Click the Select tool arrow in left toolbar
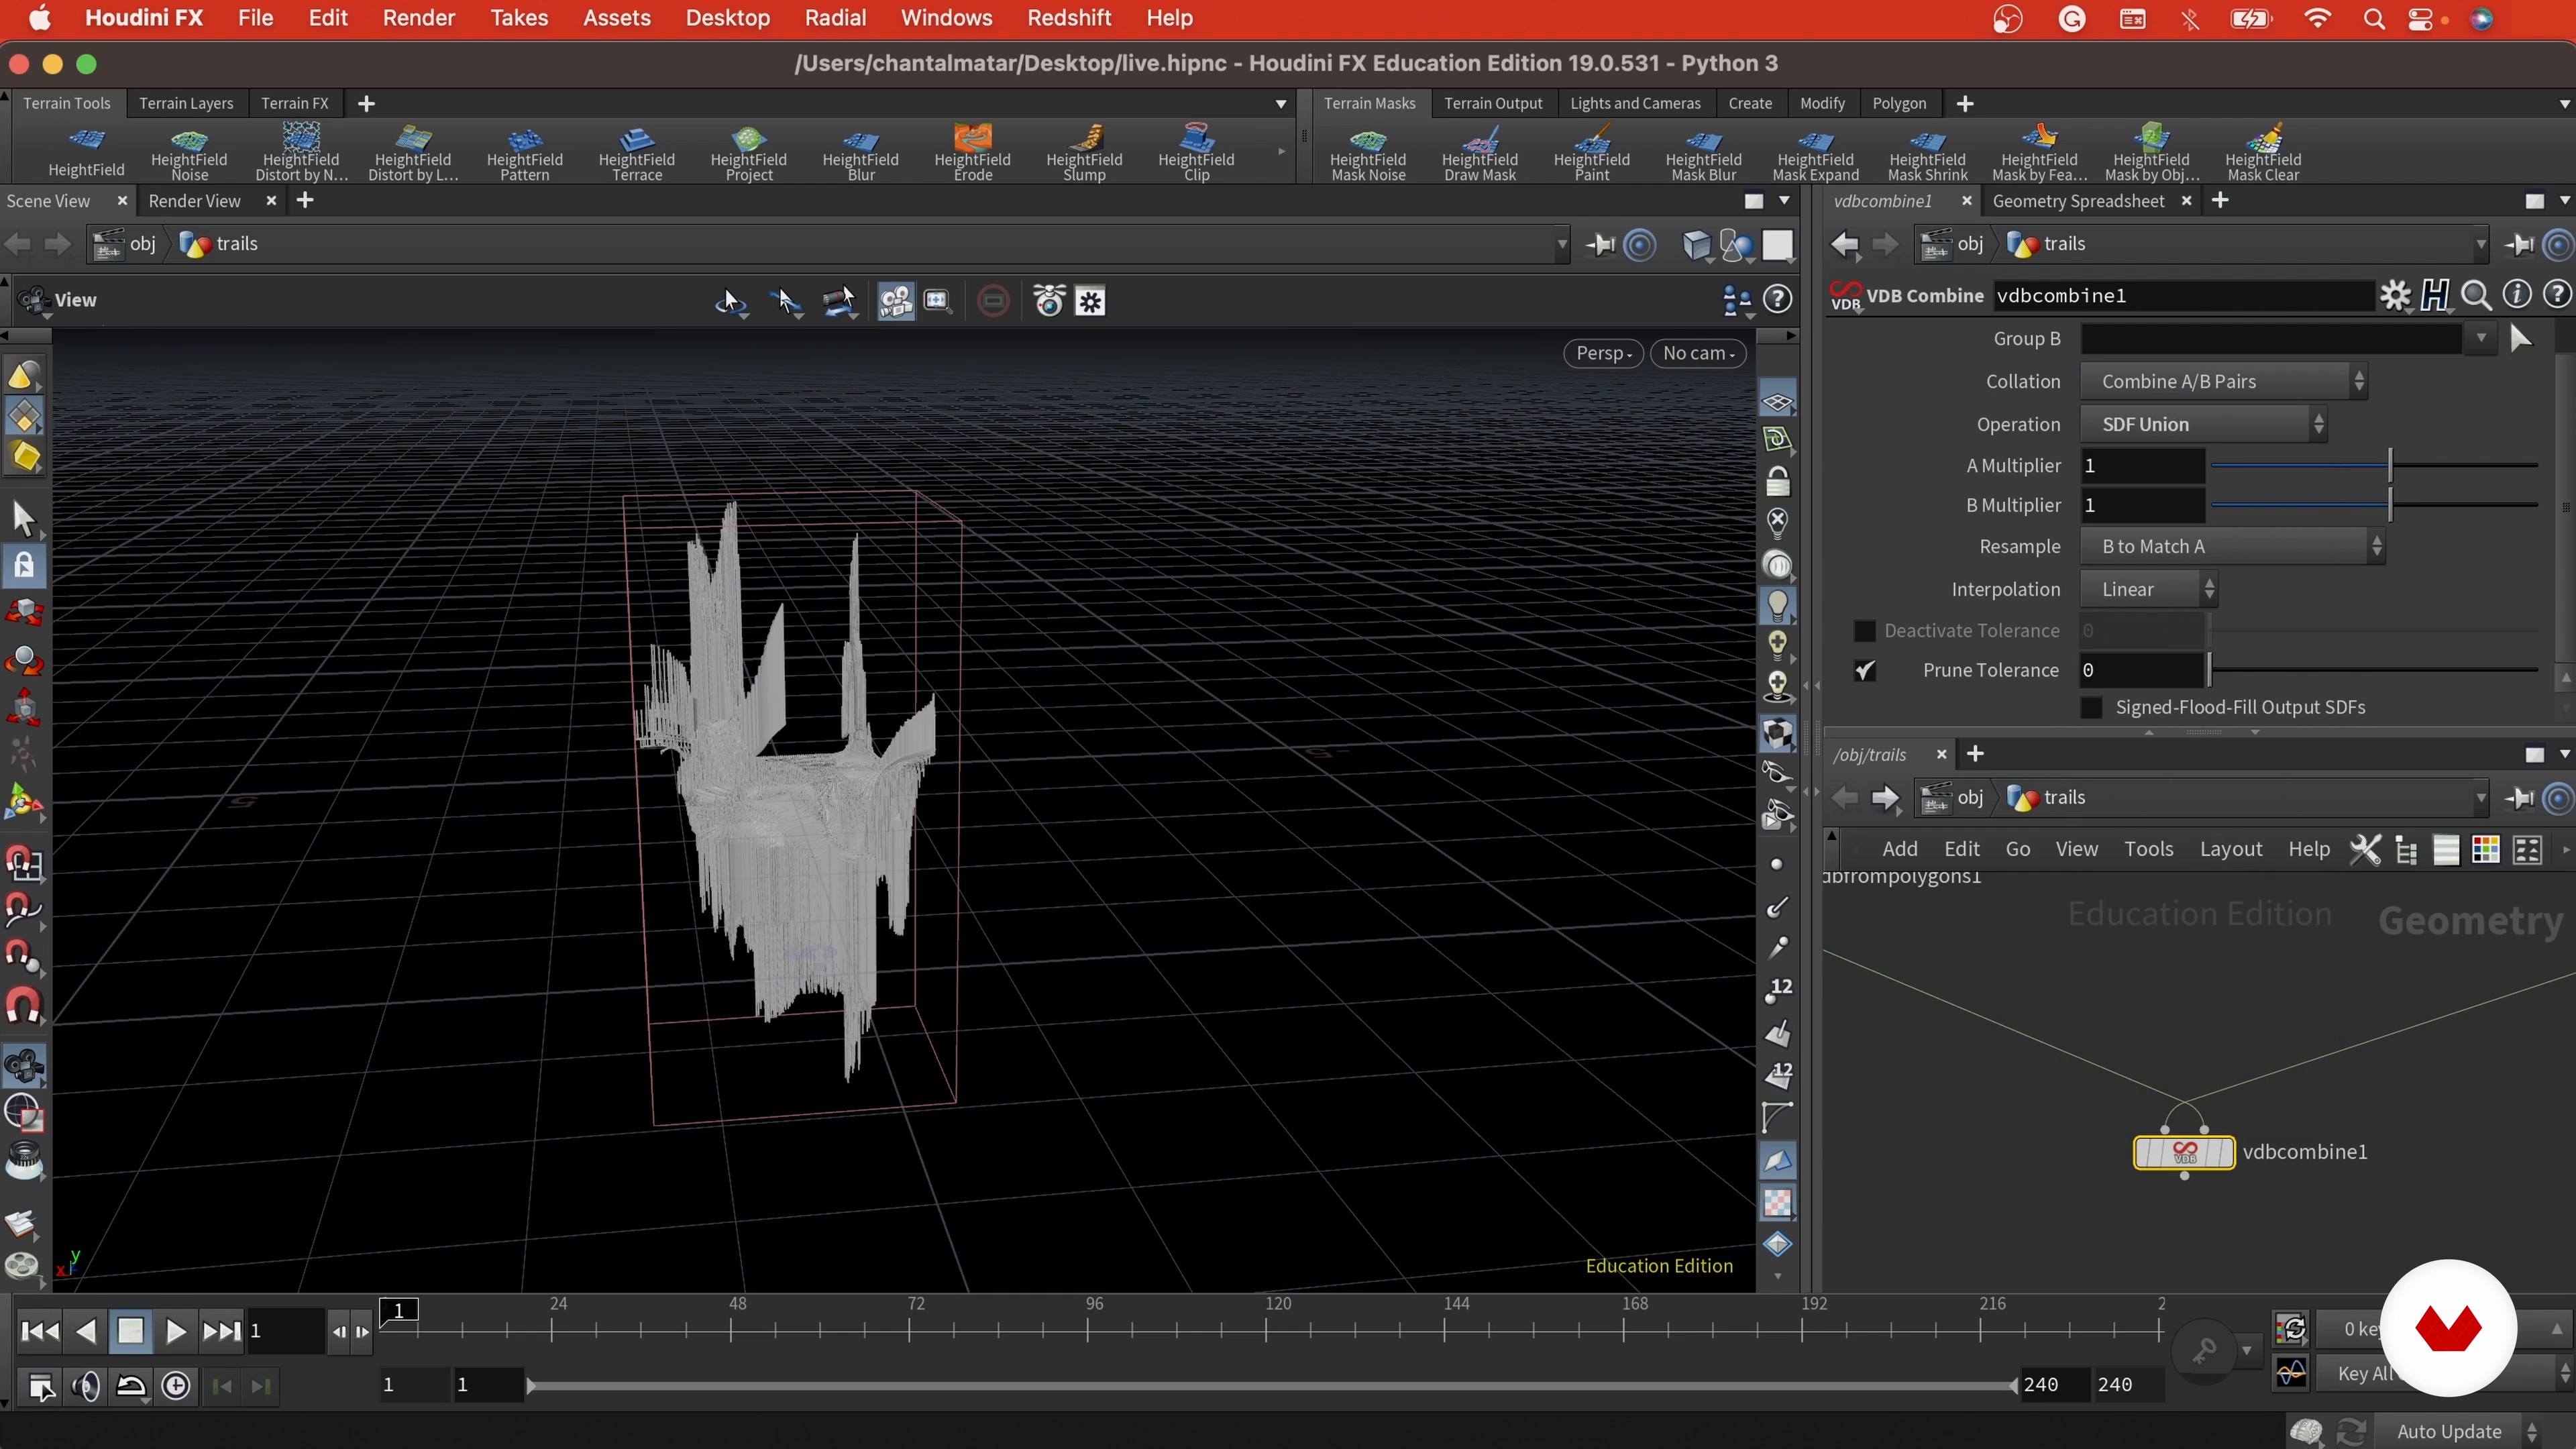This screenshot has width=2576, height=1449. pyautogui.click(x=24, y=519)
